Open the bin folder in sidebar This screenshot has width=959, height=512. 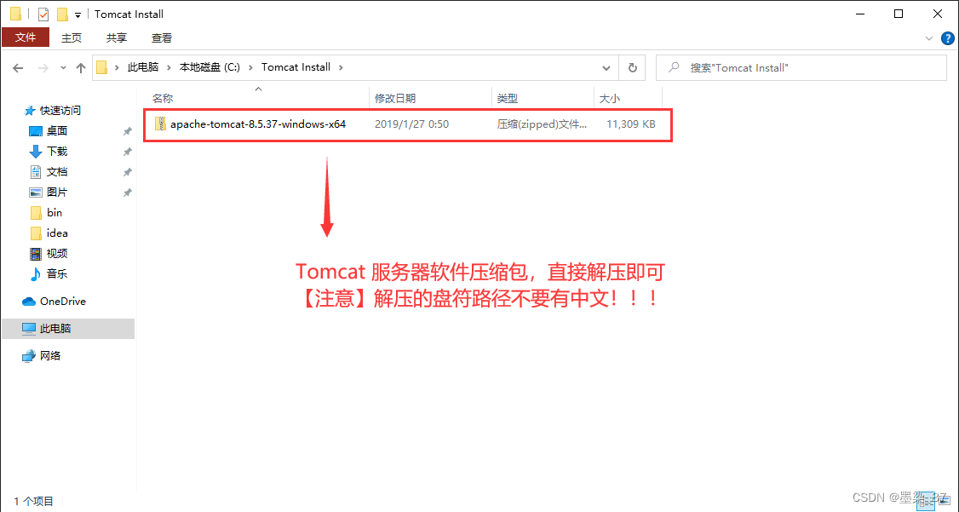click(x=55, y=213)
